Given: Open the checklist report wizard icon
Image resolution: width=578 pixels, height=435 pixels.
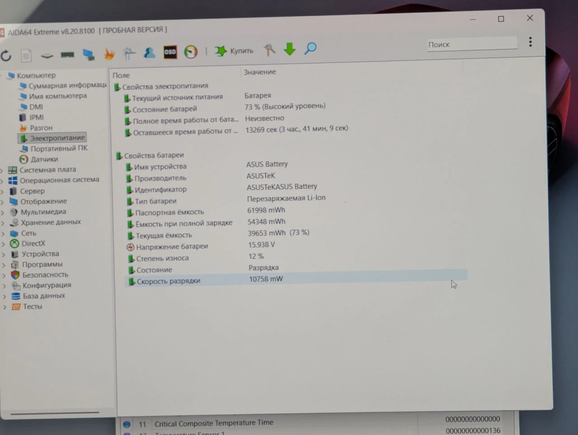Looking at the screenshot, I should (x=130, y=54).
